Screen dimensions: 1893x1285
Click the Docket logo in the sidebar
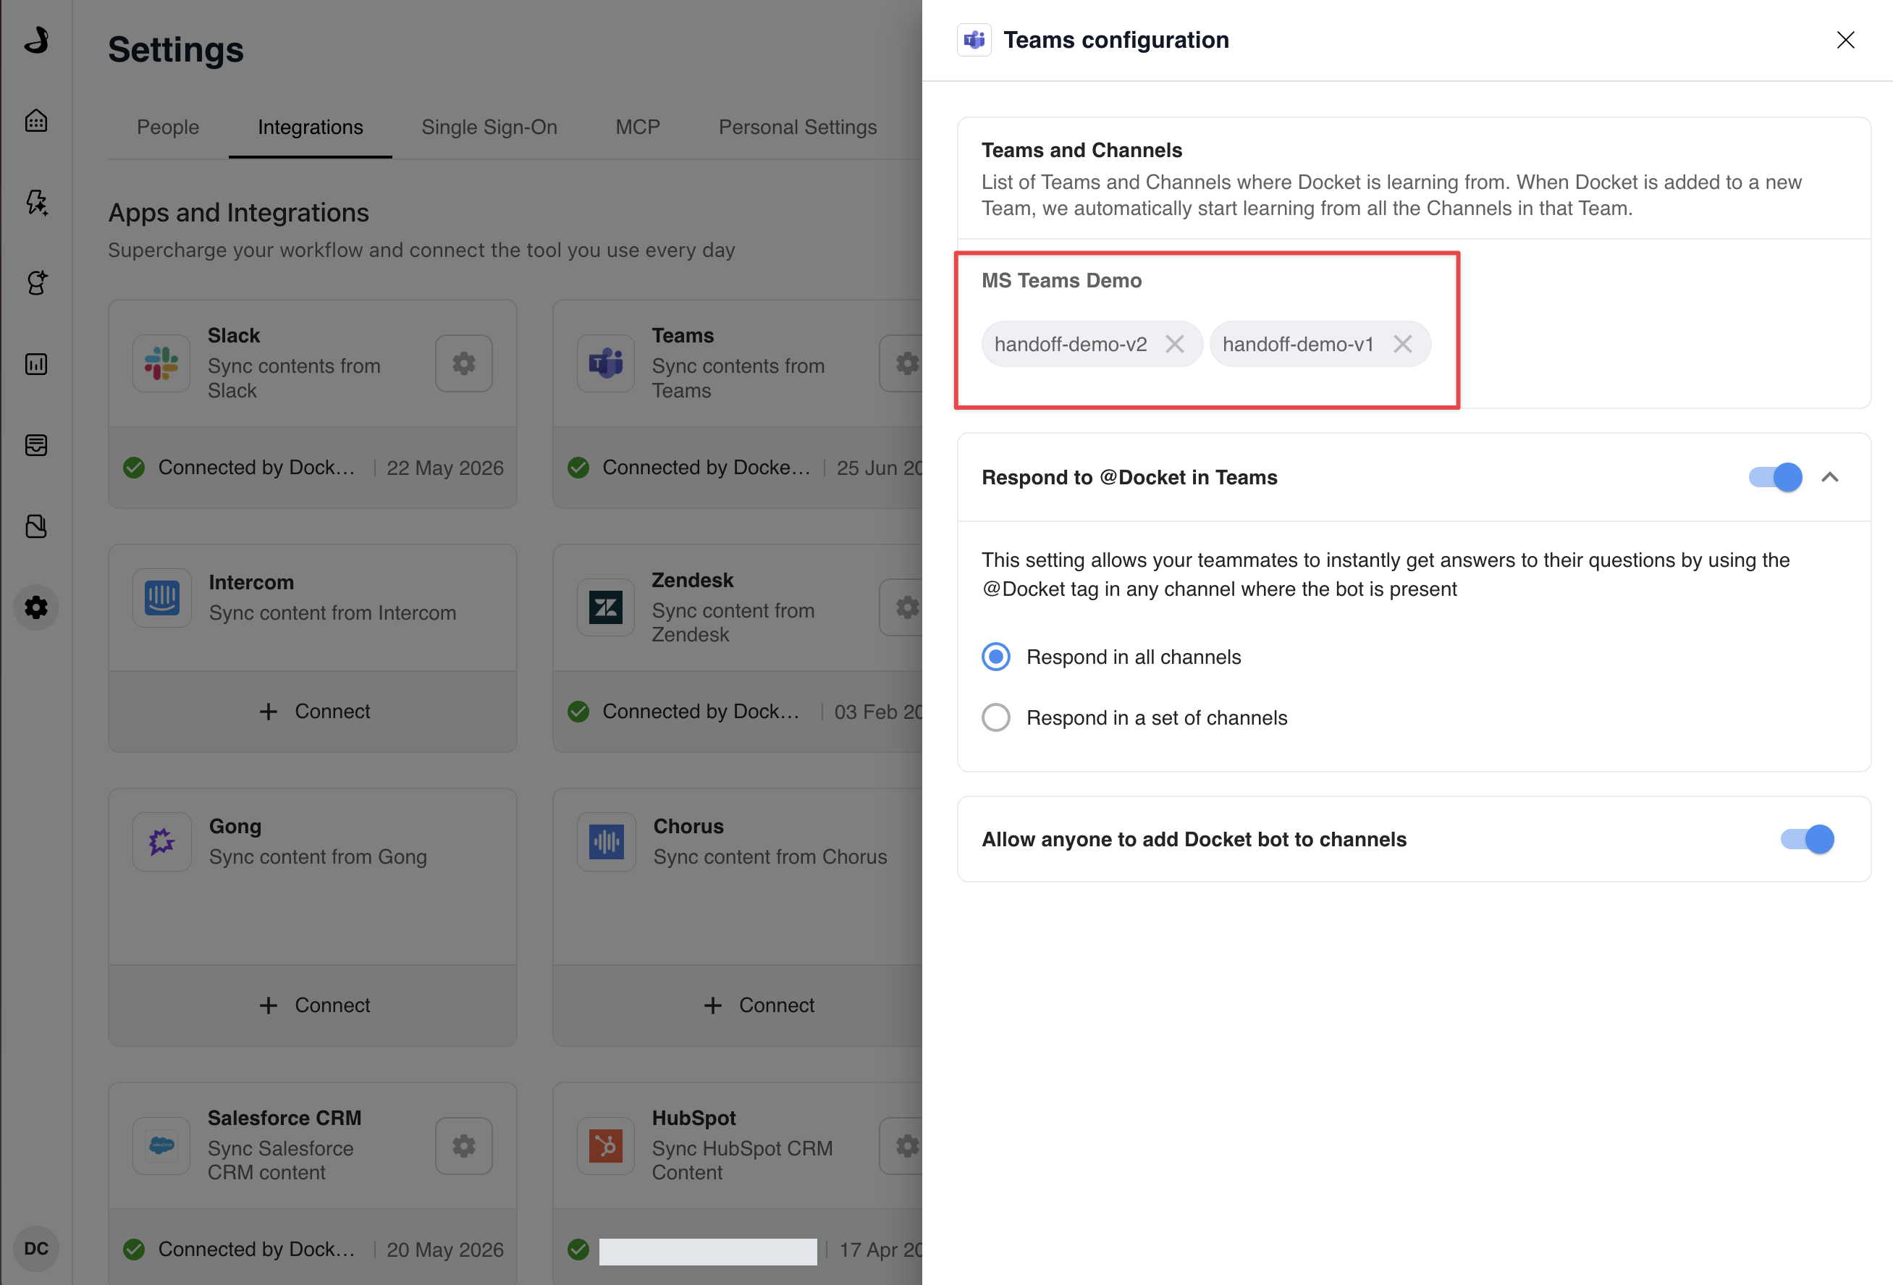(x=36, y=39)
